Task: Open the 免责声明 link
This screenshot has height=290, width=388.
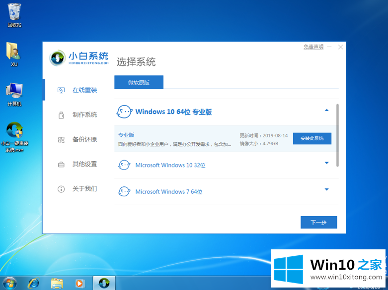Action: point(313,47)
